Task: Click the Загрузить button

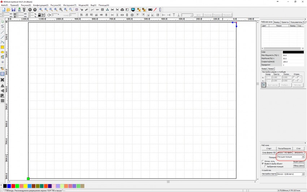Action: pos(298,153)
